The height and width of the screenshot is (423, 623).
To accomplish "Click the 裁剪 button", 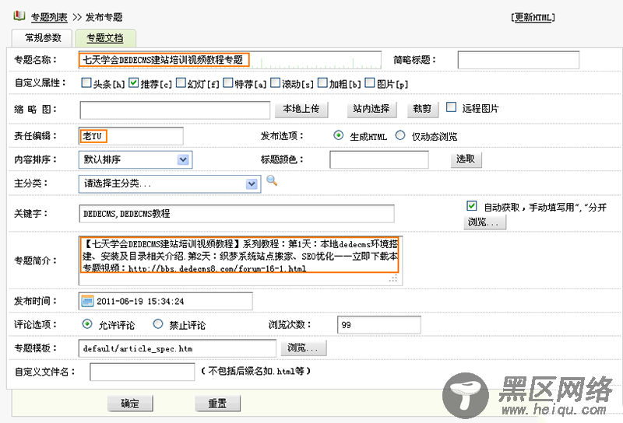I will (x=423, y=109).
